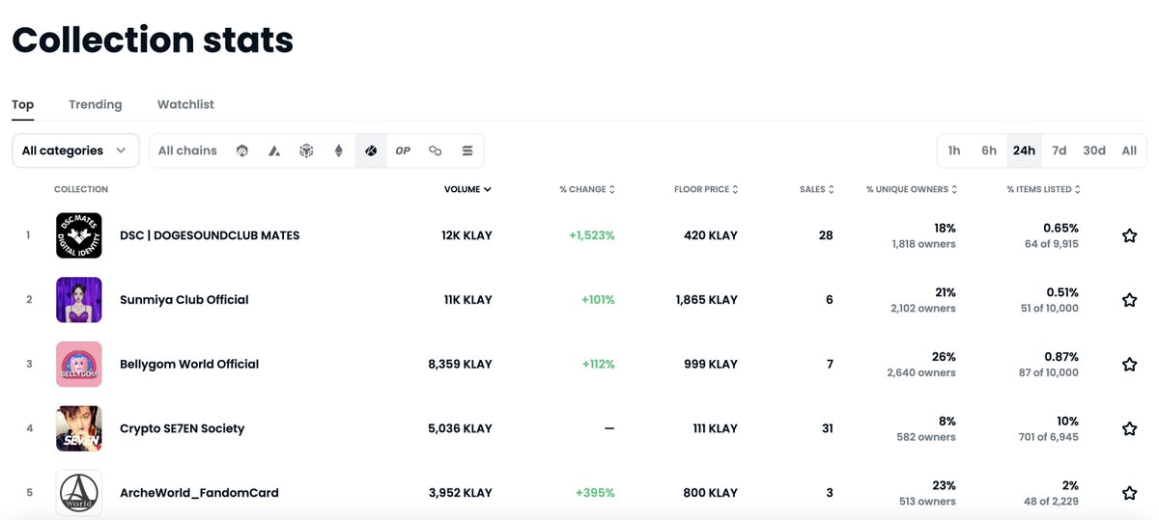Switch to the Trending tab
This screenshot has width=1159, height=520.
pos(96,104)
